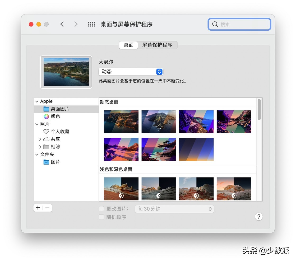The width and height of the screenshot is (296, 261).
Task: Open the 图片 folder under 文件夹
Action: 55,162
